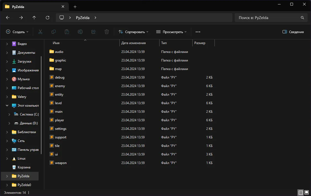This screenshot has height=196, width=311.
Task: Select the main PY file
Action: click(x=59, y=112)
